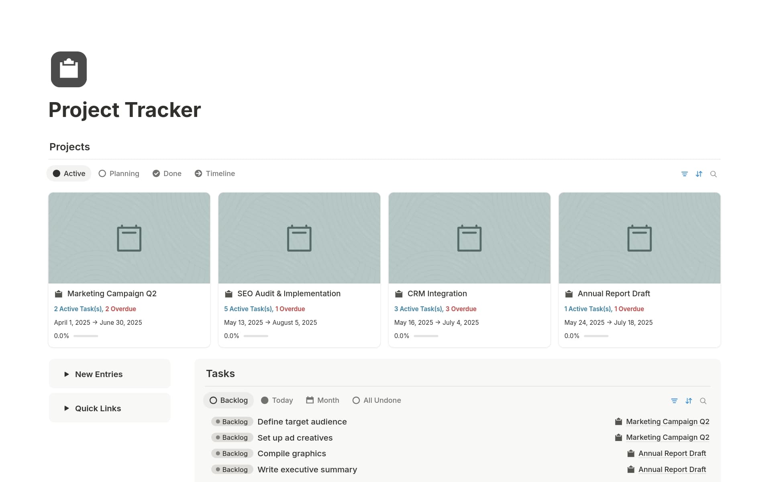The height and width of the screenshot is (482, 771).
Task: Click the sort icon in the Tasks section
Action: click(x=689, y=400)
